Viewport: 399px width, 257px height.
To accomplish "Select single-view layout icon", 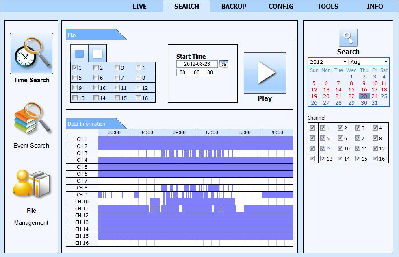I will coord(79,54).
